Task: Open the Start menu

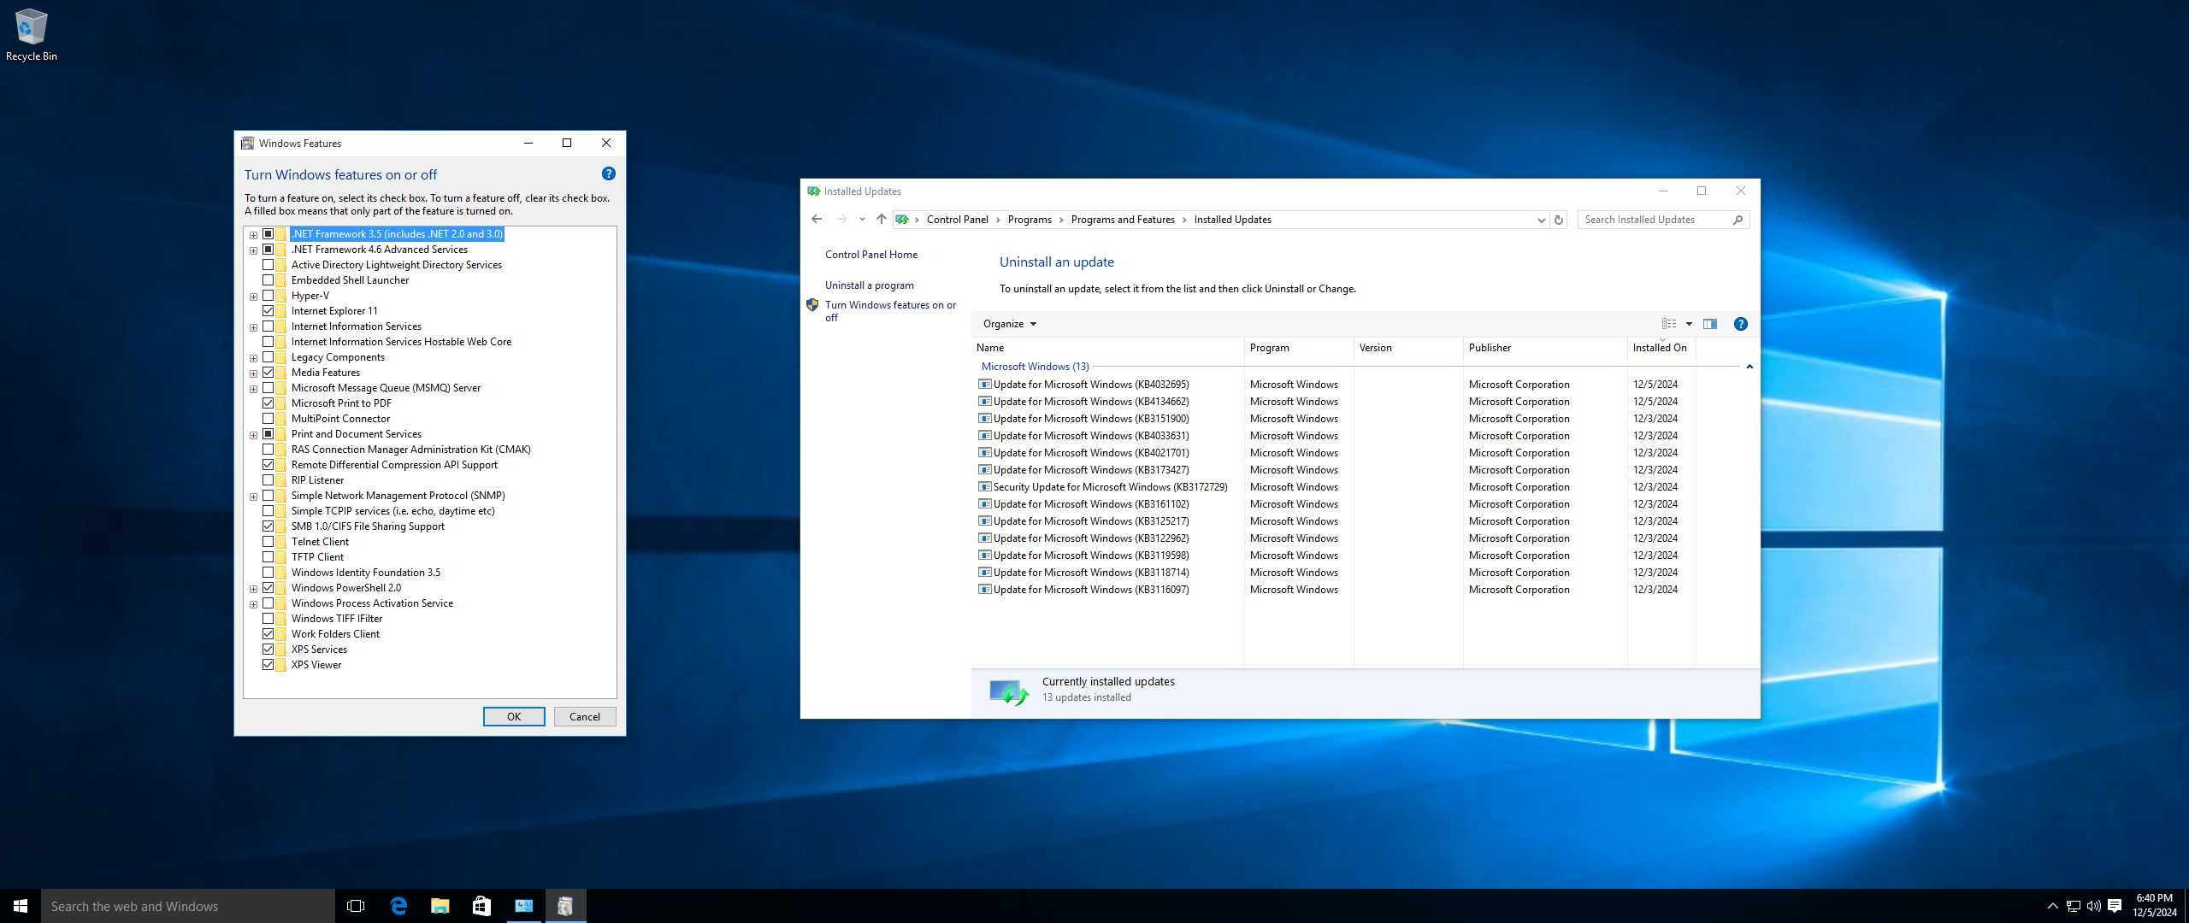Action: point(21,906)
